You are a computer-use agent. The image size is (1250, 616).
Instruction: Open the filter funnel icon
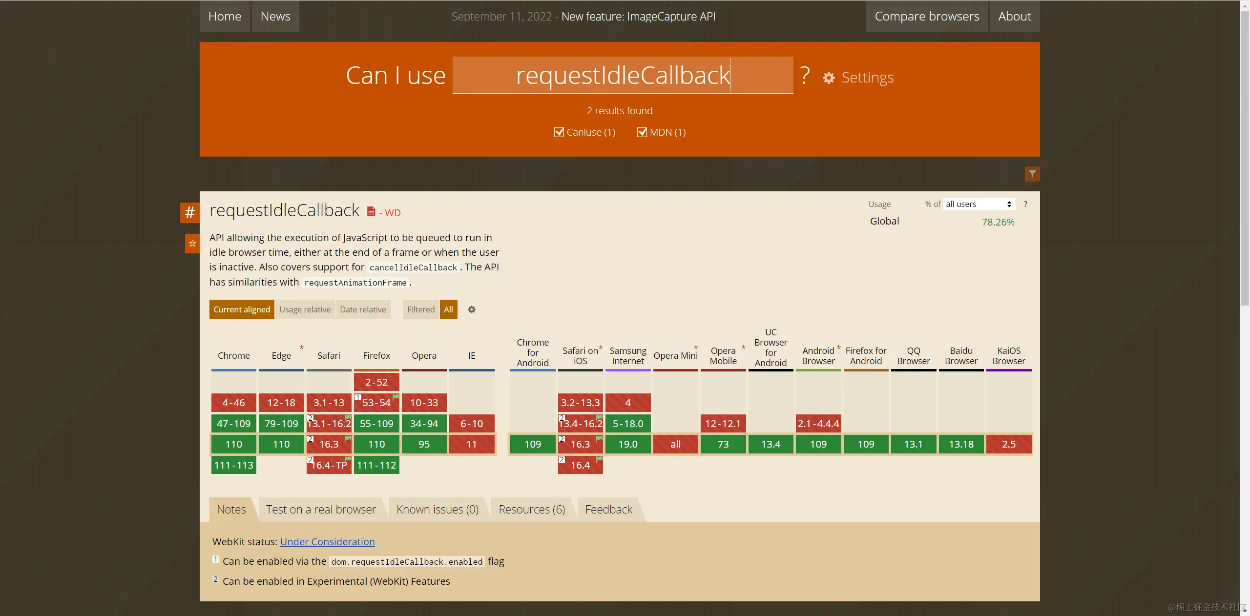pyautogui.click(x=1032, y=174)
